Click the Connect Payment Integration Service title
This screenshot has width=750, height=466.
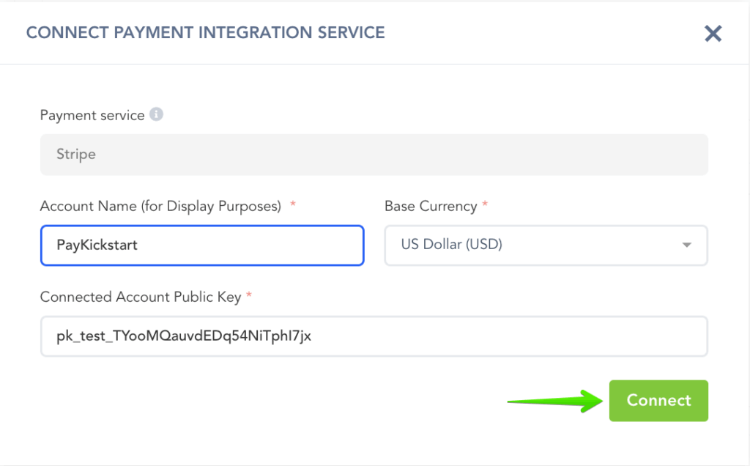[205, 32]
